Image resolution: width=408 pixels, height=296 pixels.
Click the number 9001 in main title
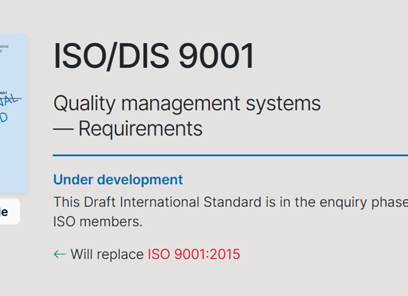click(x=216, y=56)
